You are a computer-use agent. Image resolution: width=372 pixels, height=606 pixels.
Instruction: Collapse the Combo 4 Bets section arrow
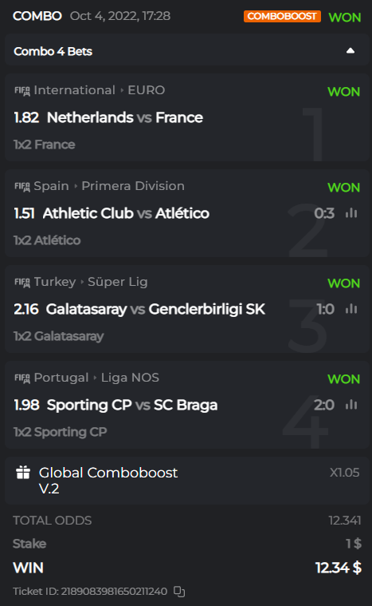[350, 51]
